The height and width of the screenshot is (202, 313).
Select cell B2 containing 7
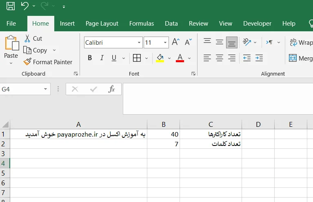coord(164,144)
